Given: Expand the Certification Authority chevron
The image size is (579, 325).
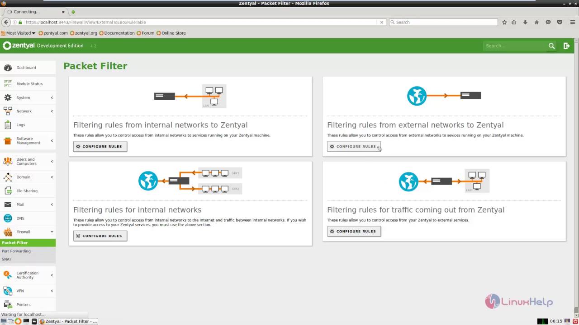Looking at the screenshot, I should coord(52,275).
